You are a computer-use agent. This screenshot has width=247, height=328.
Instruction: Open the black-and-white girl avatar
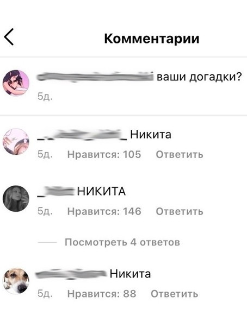pos(16,199)
